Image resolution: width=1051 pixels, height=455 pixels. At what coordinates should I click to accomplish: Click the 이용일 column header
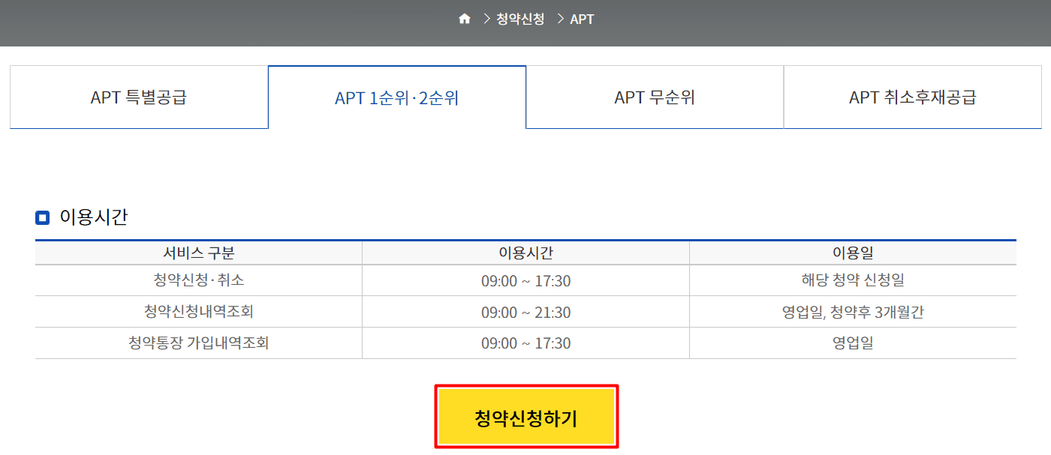pyautogui.click(x=853, y=253)
